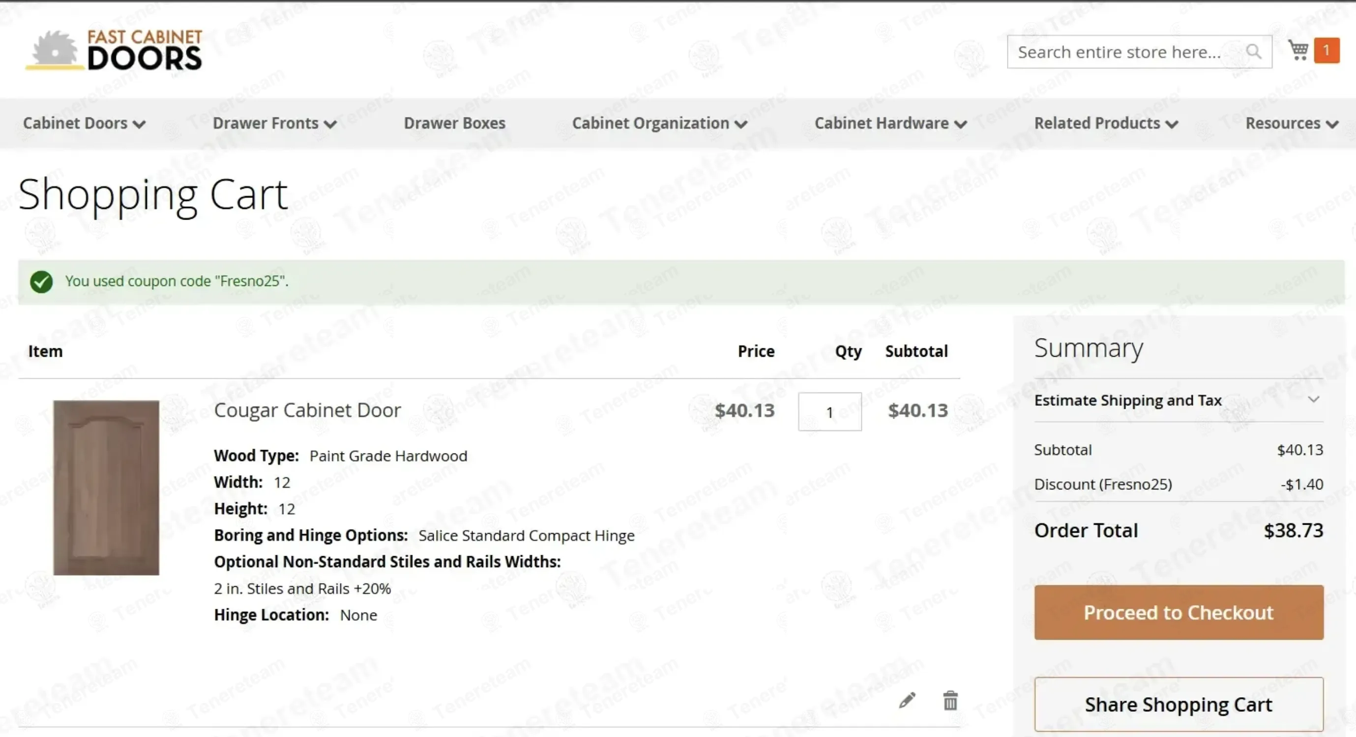The height and width of the screenshot is (737, 1356).
Task: Go to Drawer Boxes
Action: point(454,123)
